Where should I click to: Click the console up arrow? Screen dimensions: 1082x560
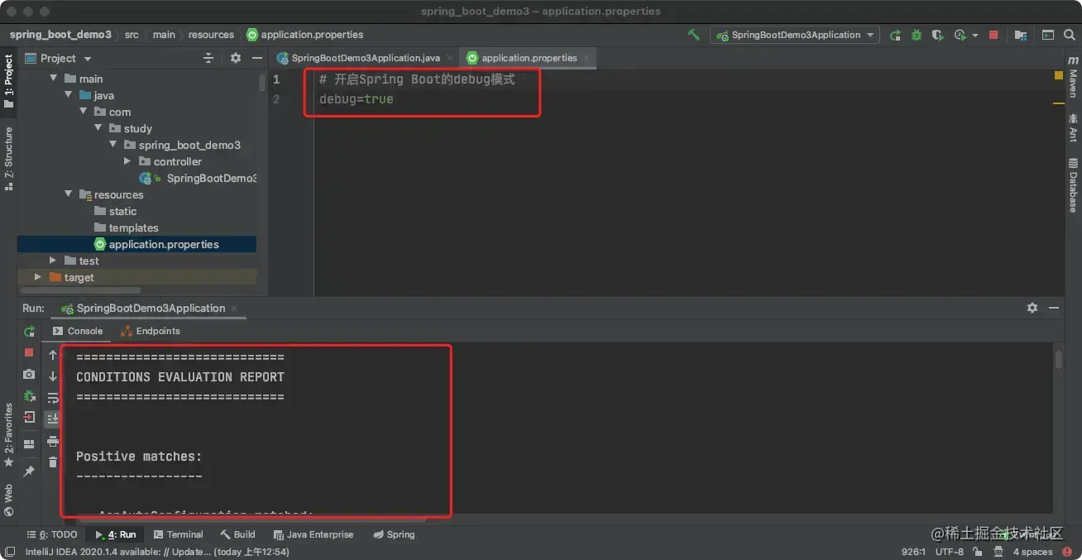coord(53,355)
